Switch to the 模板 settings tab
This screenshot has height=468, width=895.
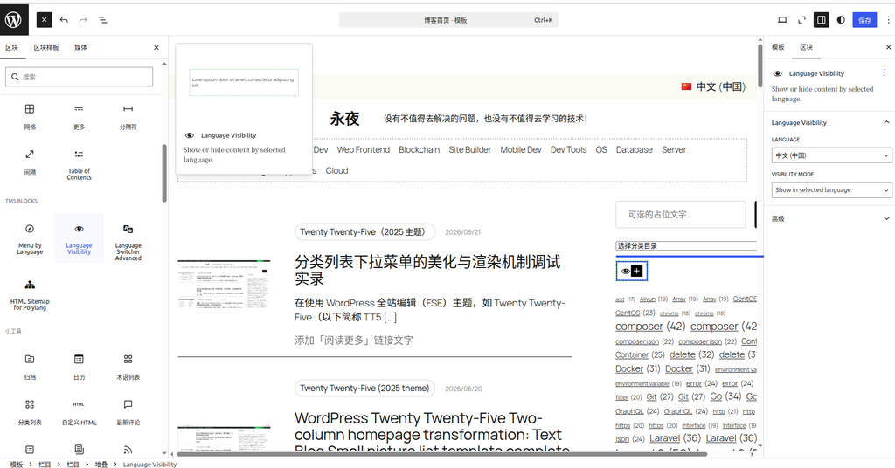778,47
